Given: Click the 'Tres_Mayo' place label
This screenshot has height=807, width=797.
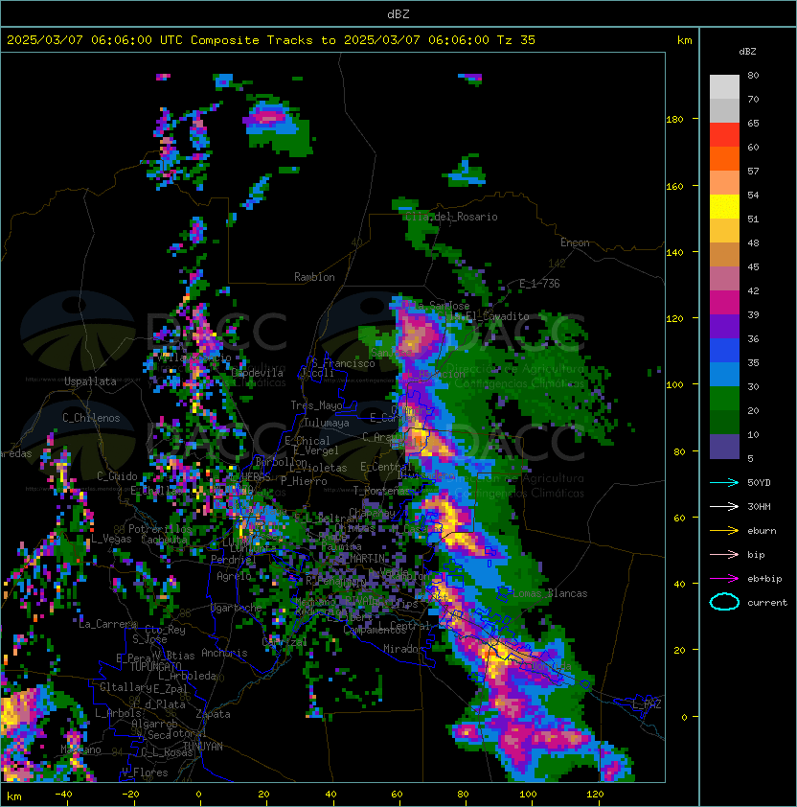Looking at the screenshot, I should pyautogui.click(x=316, y=405).
